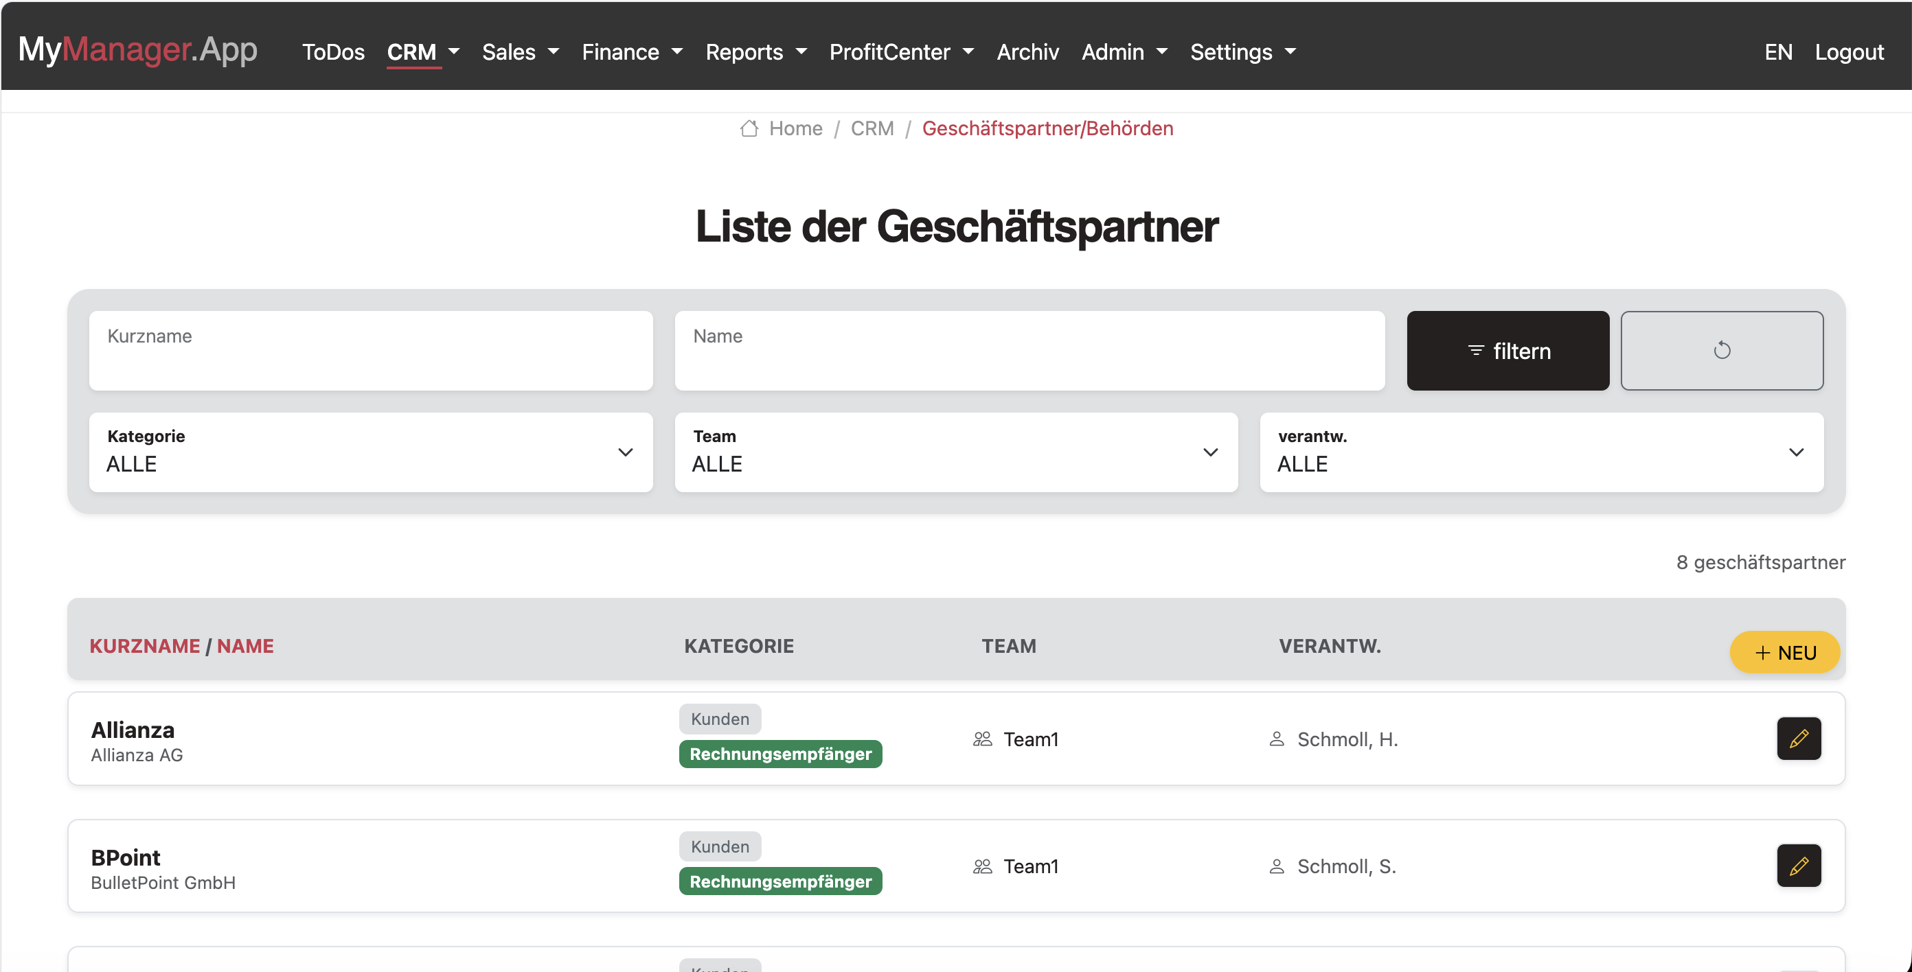This screenshot has width=1912, height=972.
Task: Open the CRM menu
Action: click(x=423, y=52)
